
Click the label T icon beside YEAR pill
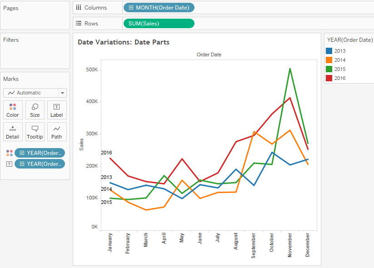pos(9,164)
